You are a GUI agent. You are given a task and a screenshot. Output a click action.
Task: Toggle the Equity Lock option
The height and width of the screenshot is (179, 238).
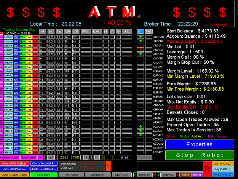tap(121, 175)
